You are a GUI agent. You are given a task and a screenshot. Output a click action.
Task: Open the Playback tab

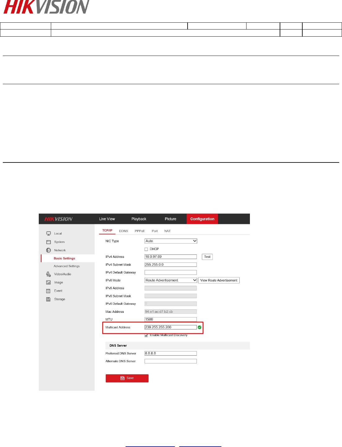tap(139, 219)
